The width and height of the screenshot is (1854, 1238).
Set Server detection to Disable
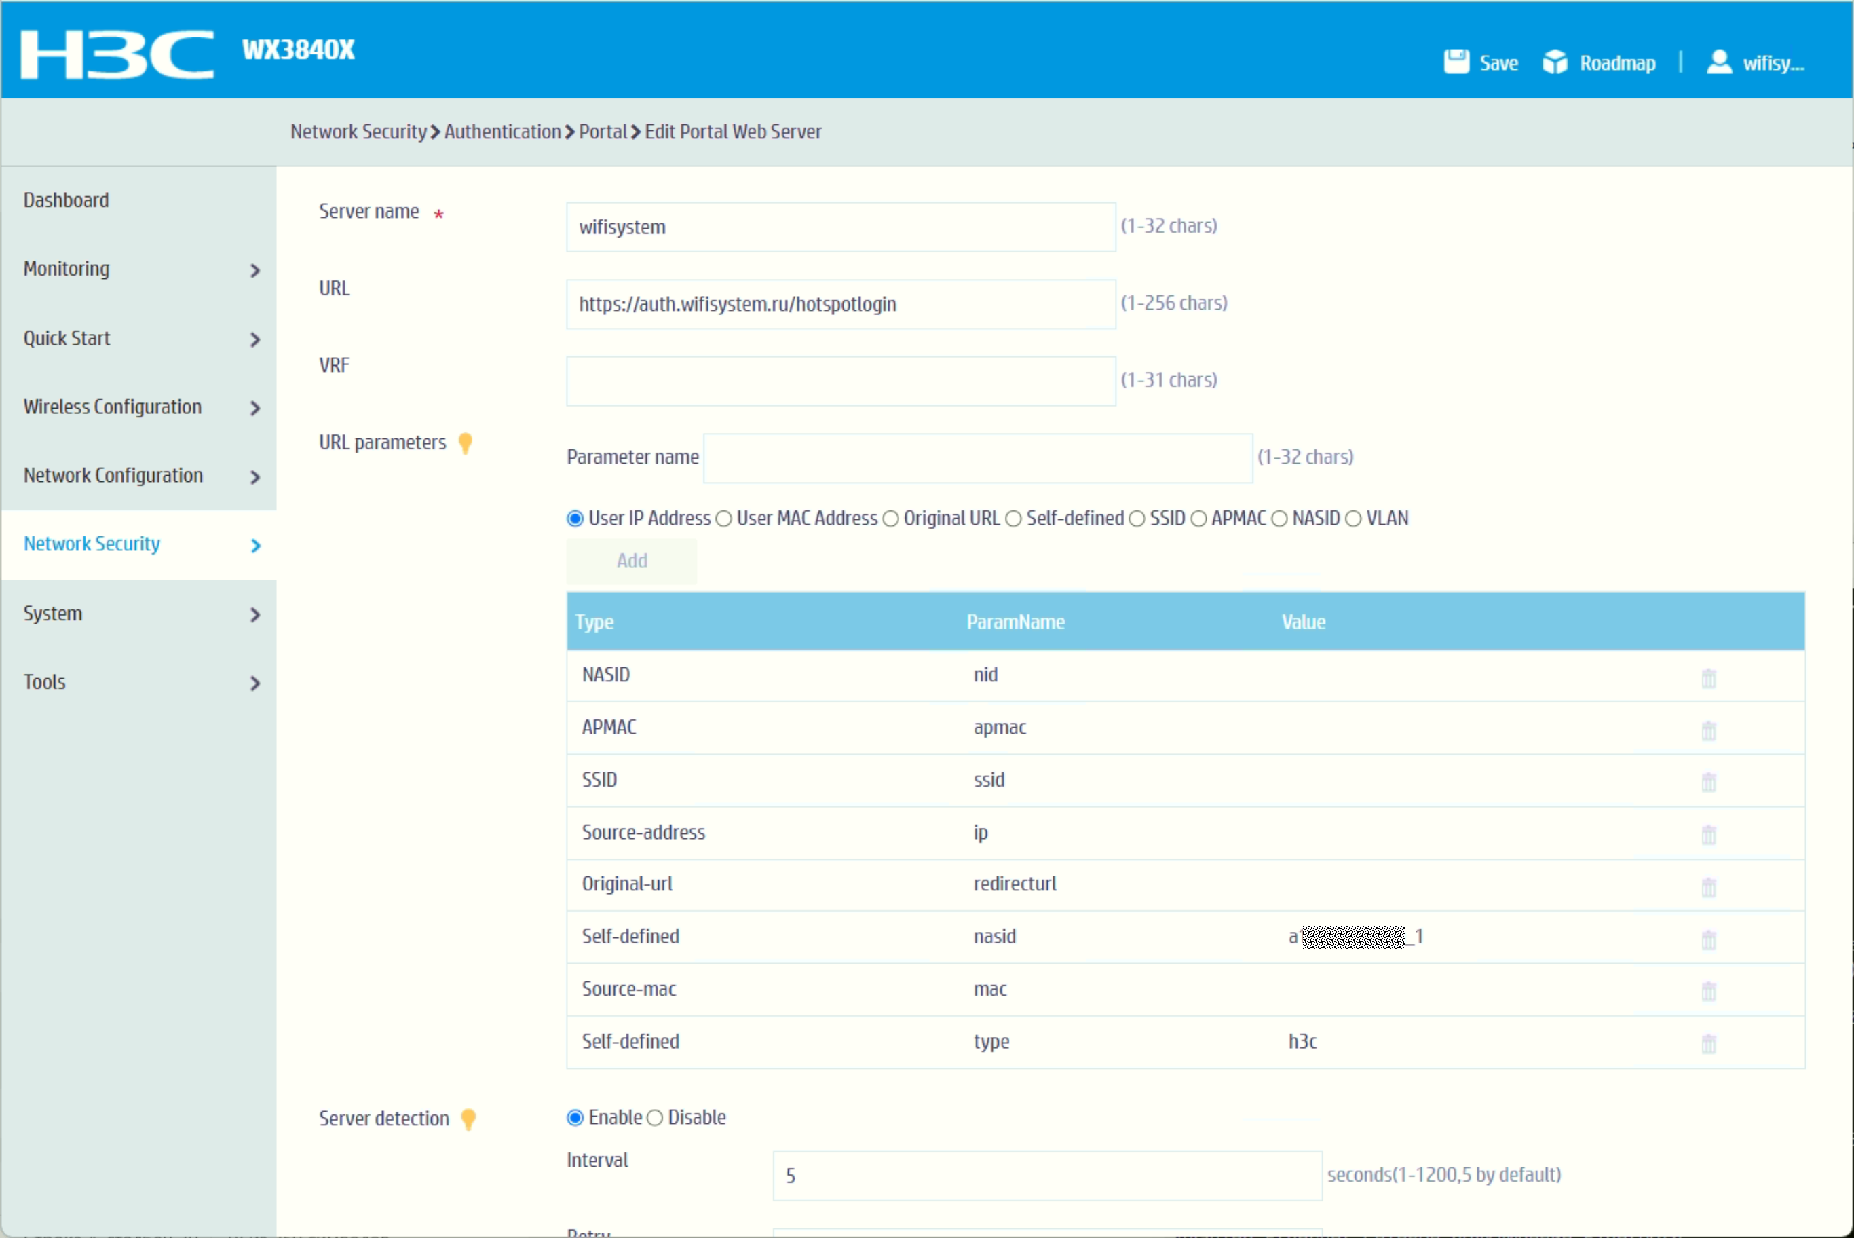(x=654, y=1118)
